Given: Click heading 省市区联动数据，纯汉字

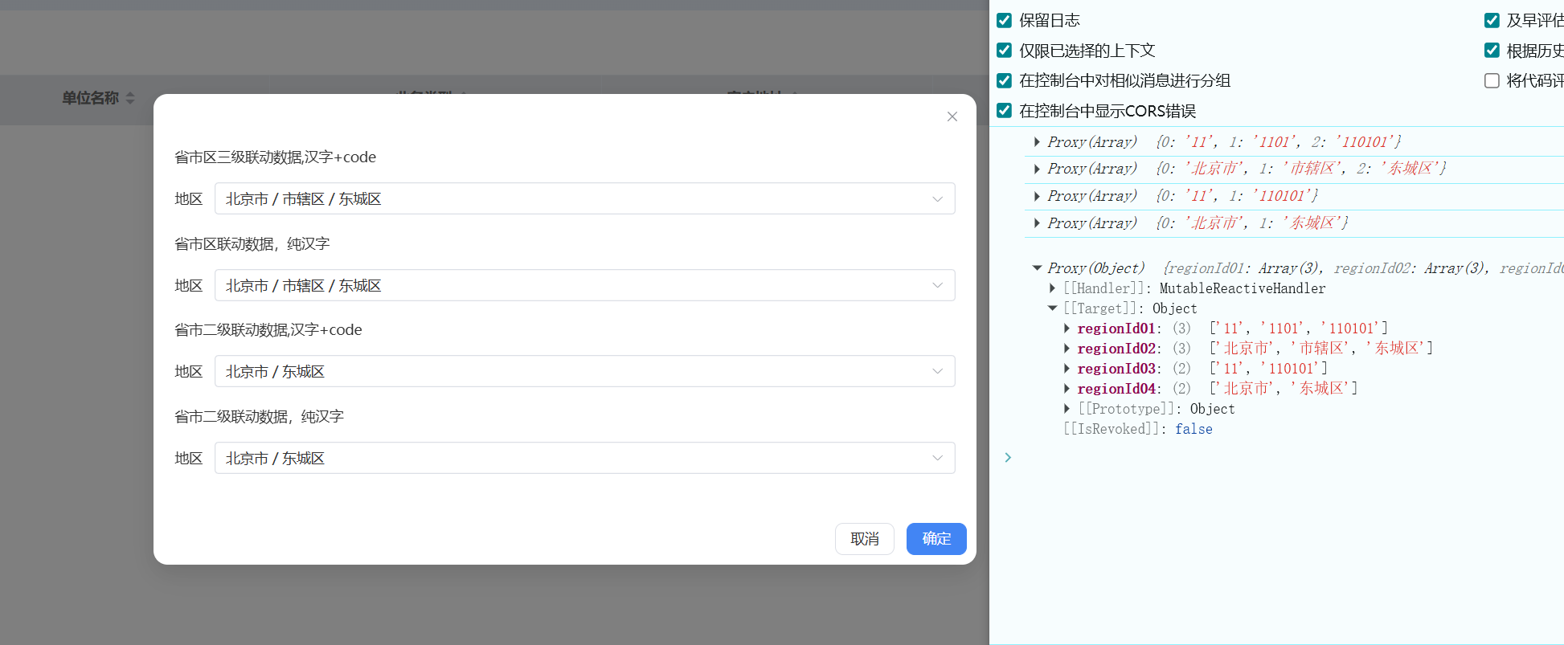Looking at the screenshot, I should (252, 244).
